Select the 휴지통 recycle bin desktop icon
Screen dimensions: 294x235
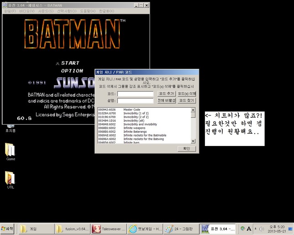(x=10, y=129)
